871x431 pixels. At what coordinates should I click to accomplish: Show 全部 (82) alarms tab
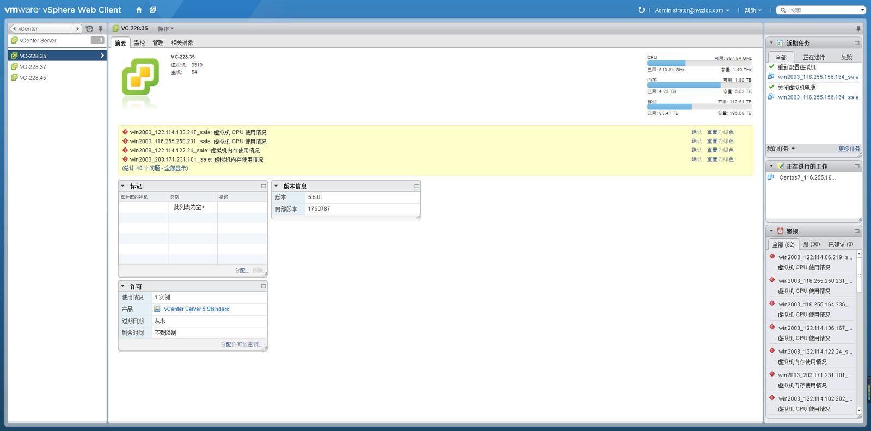click(x=783, y=244)
